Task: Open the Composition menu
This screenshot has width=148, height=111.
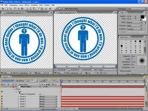Action: [13, 5]
